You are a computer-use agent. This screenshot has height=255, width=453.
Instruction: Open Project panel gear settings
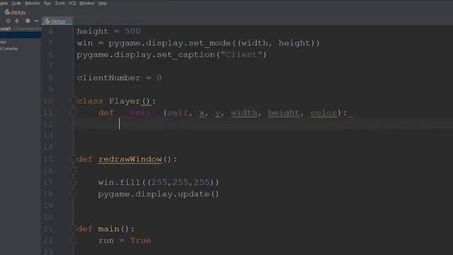tap(28, 21)
